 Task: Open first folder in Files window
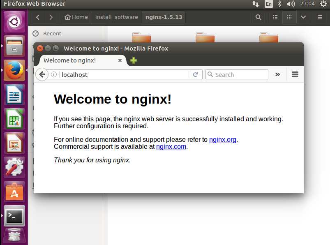(x=141, y=37)
